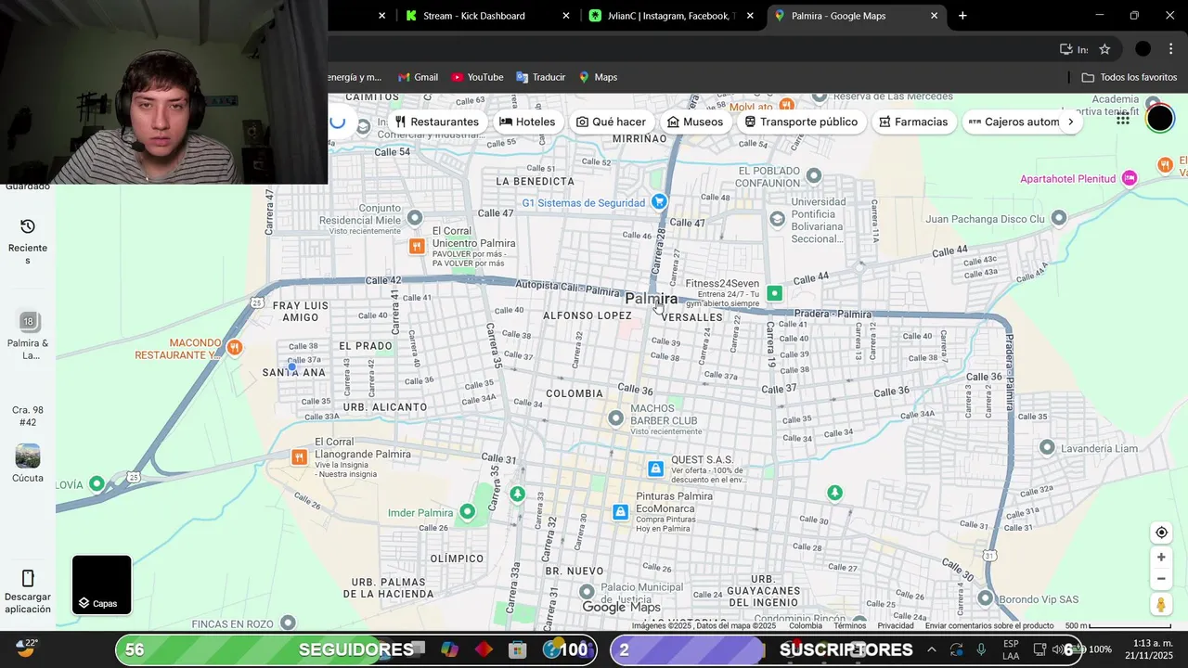Switch to Stream - Kick Dashboard tab

(x=473, y=16)
